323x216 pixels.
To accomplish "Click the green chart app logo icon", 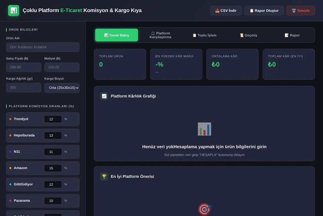I will pos(13,11).
